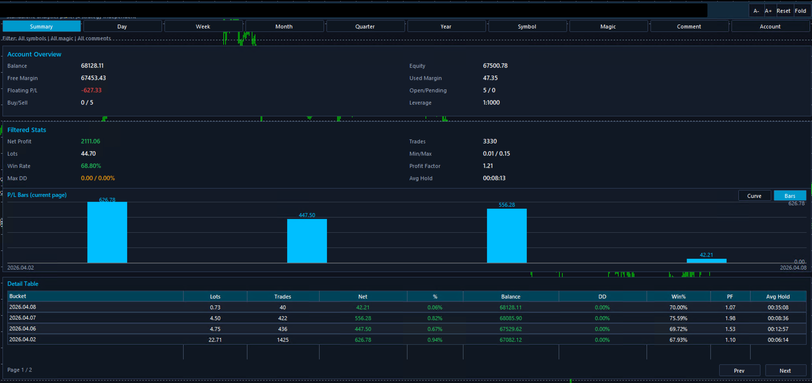Click the filter summary text line

[57, 38]
